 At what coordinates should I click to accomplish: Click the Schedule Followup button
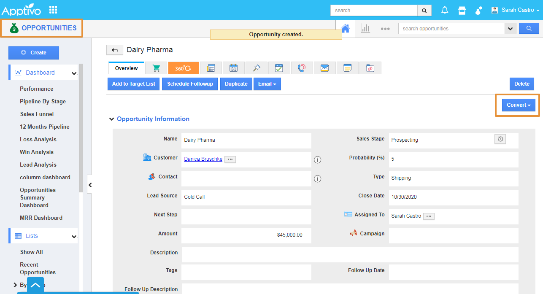point(190,84)
